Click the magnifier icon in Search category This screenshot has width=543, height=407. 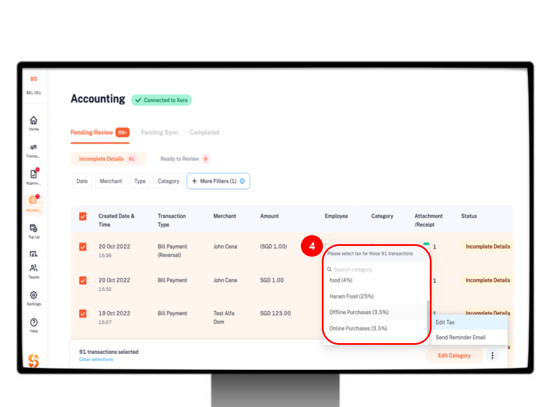[329, 269]
